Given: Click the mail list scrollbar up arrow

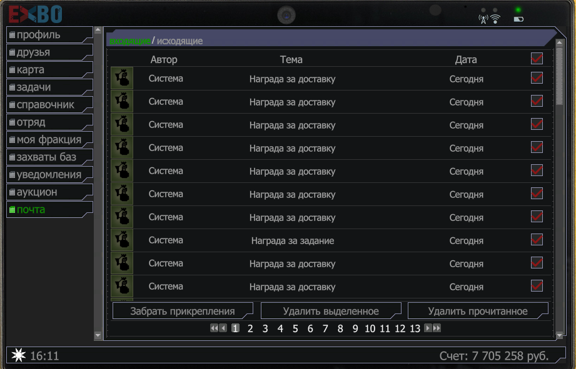Looking at the screenshot, I should click(560, 42).
